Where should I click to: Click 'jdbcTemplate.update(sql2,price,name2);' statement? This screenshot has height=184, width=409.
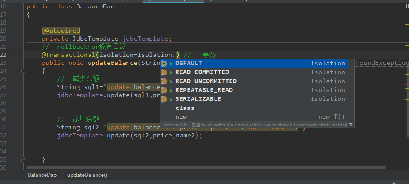coord(130,135)
